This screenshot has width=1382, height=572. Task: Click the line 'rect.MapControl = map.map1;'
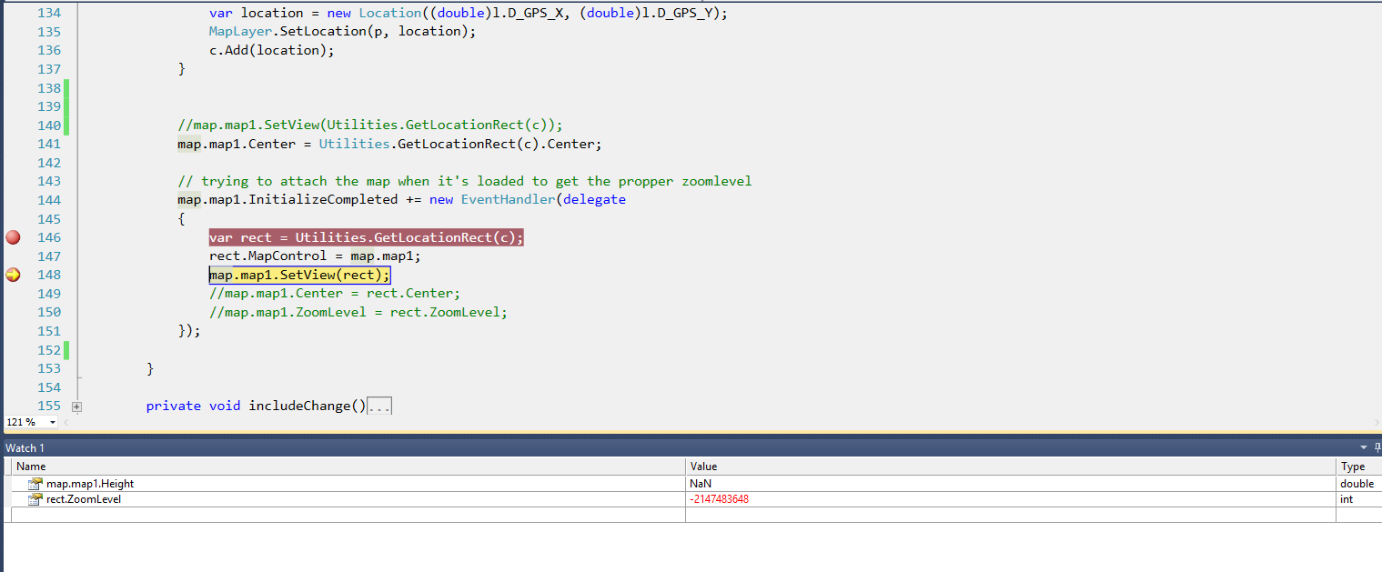(315, 256)
